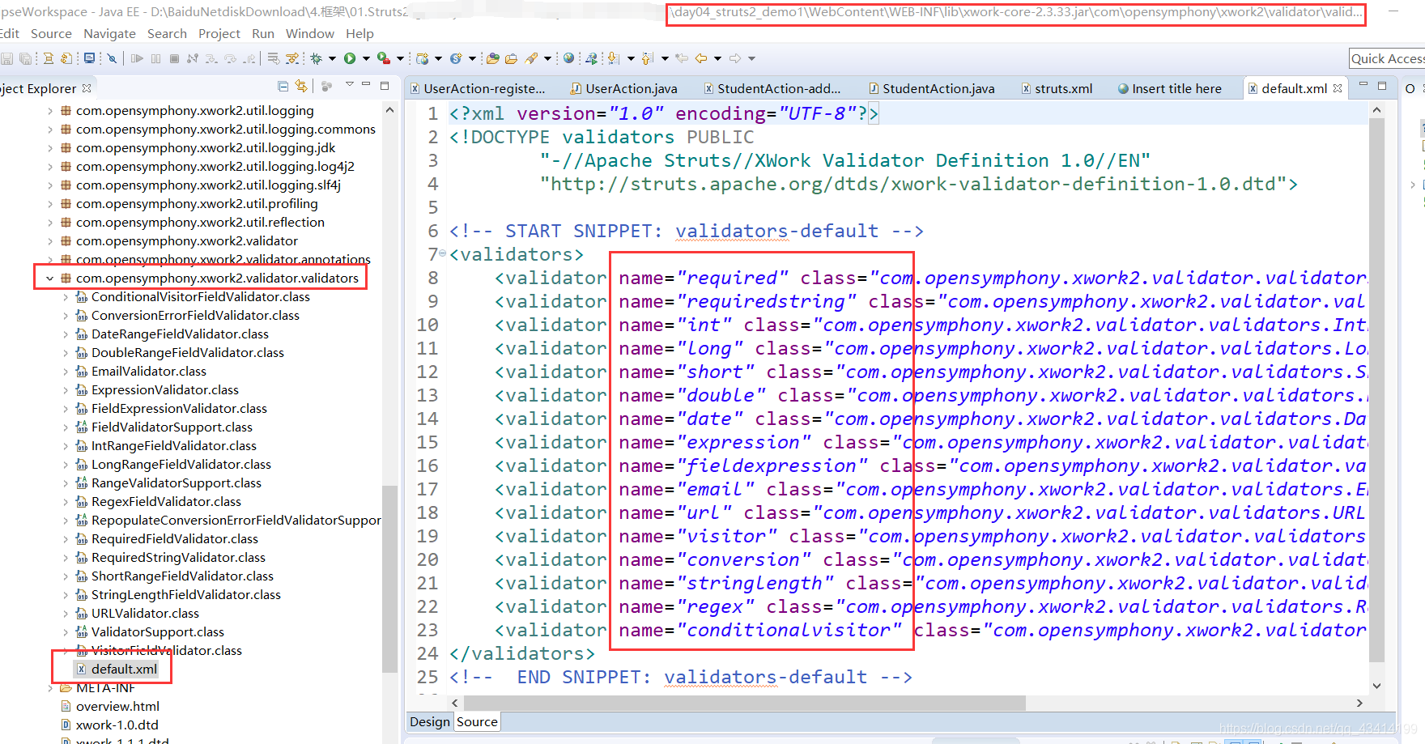Open the Help menu
Image resolution: width=1425 pixels, height=744 pixels.
point(359,33)
